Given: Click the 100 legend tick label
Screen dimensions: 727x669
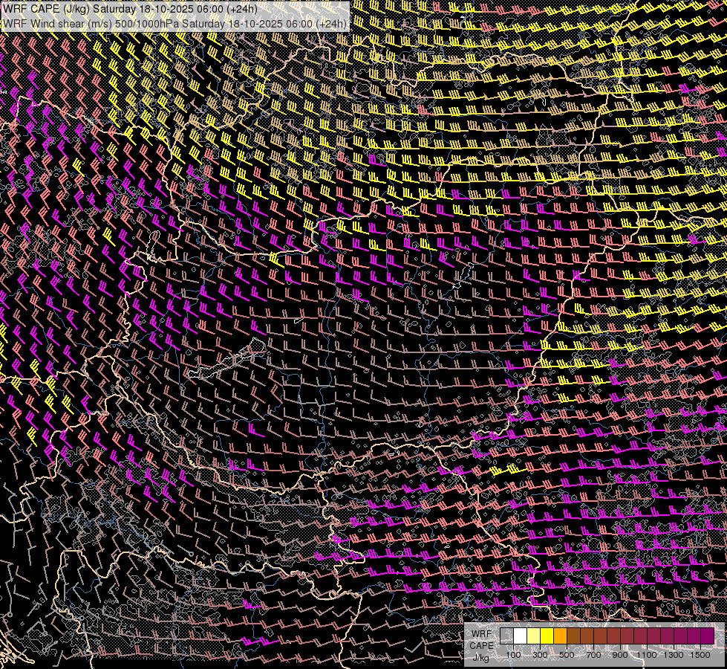Looking at the screenshot, I should point(513,655).
